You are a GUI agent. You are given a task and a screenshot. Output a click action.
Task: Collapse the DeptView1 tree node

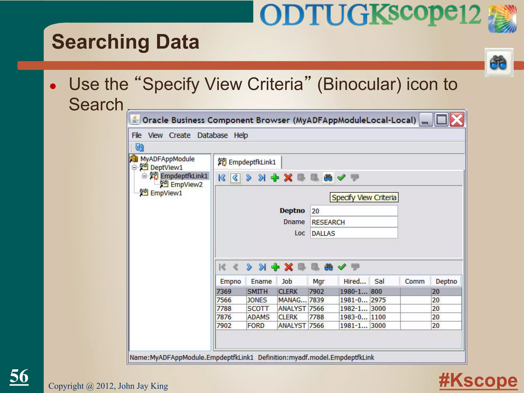(134, 168)
